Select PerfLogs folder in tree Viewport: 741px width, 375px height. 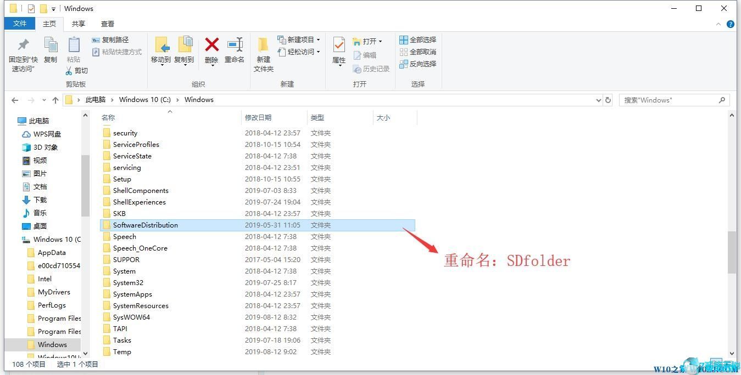pos(46,305)
